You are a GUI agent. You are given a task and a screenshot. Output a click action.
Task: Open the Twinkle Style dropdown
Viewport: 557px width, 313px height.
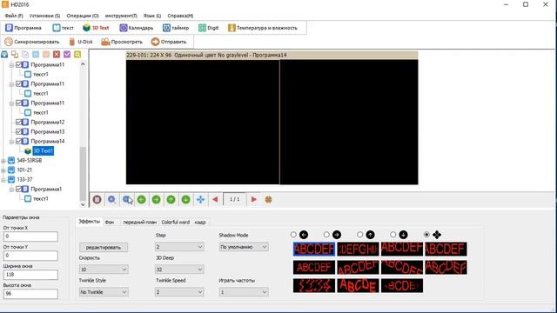click(x=104, y=292)
